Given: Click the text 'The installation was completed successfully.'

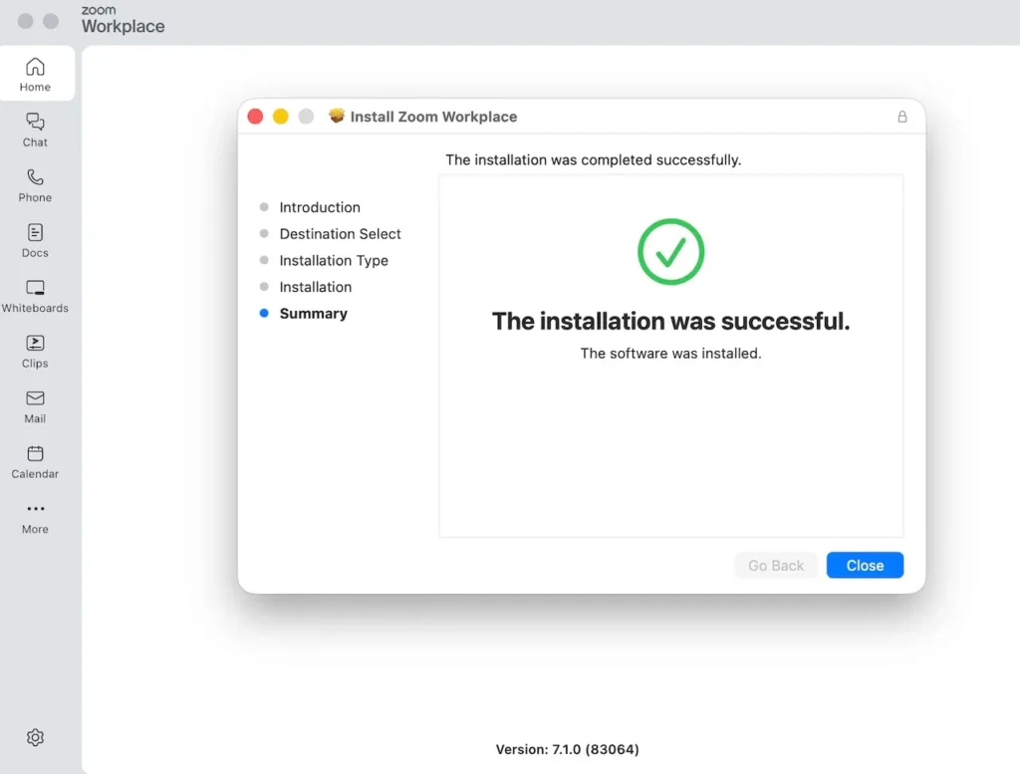Looking at the screenshot, I should coord(594,160).
